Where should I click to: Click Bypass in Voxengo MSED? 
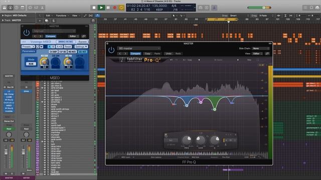point(82,41)
